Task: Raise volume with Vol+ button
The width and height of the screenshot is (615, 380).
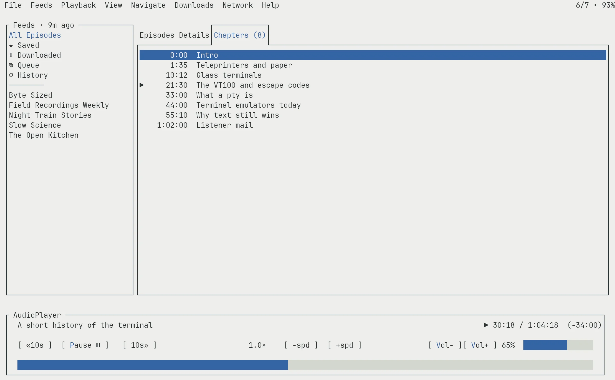Action: [x=480, y=345]
